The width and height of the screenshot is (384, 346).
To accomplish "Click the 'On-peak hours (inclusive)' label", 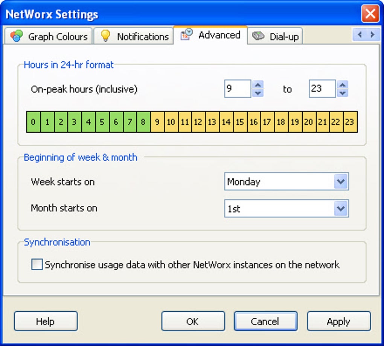I will click(84, 89).
